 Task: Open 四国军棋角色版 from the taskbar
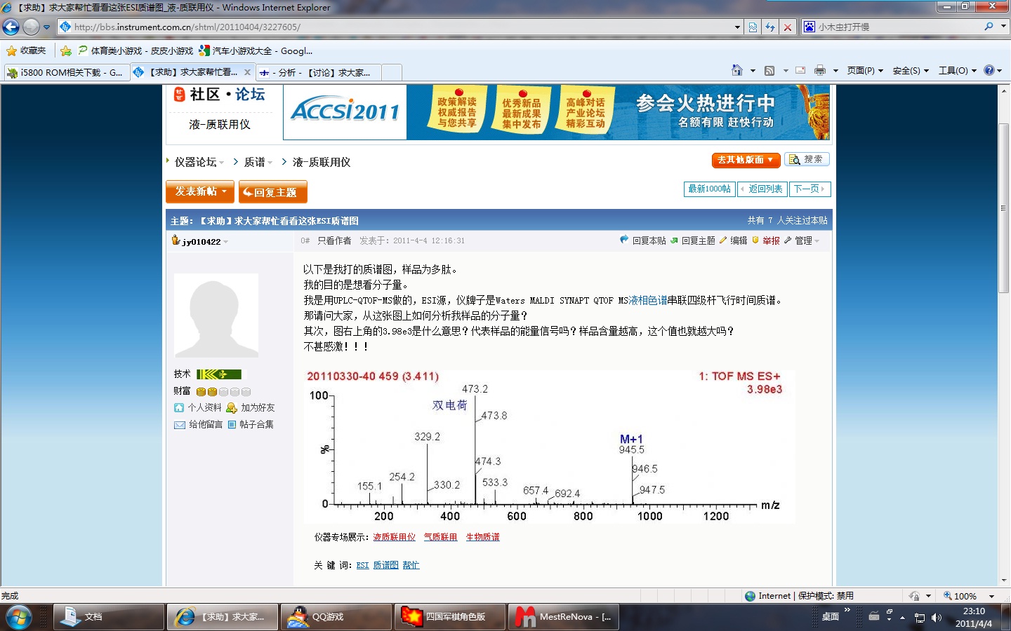(450, 617)
